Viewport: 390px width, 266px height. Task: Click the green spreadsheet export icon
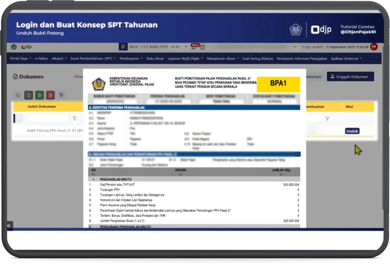(39, 95)
